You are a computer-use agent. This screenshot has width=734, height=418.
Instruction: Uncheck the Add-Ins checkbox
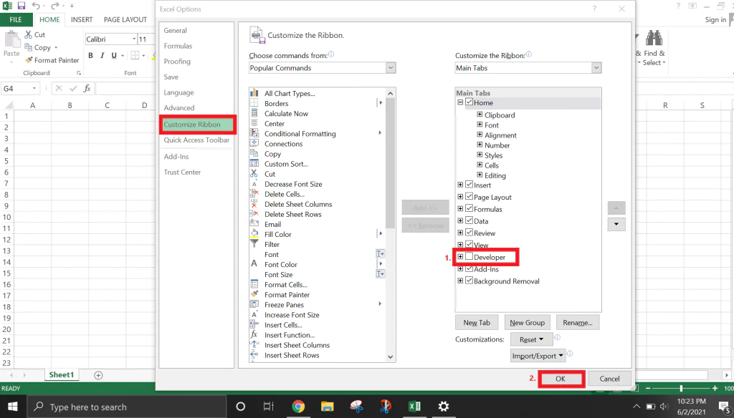469,268
